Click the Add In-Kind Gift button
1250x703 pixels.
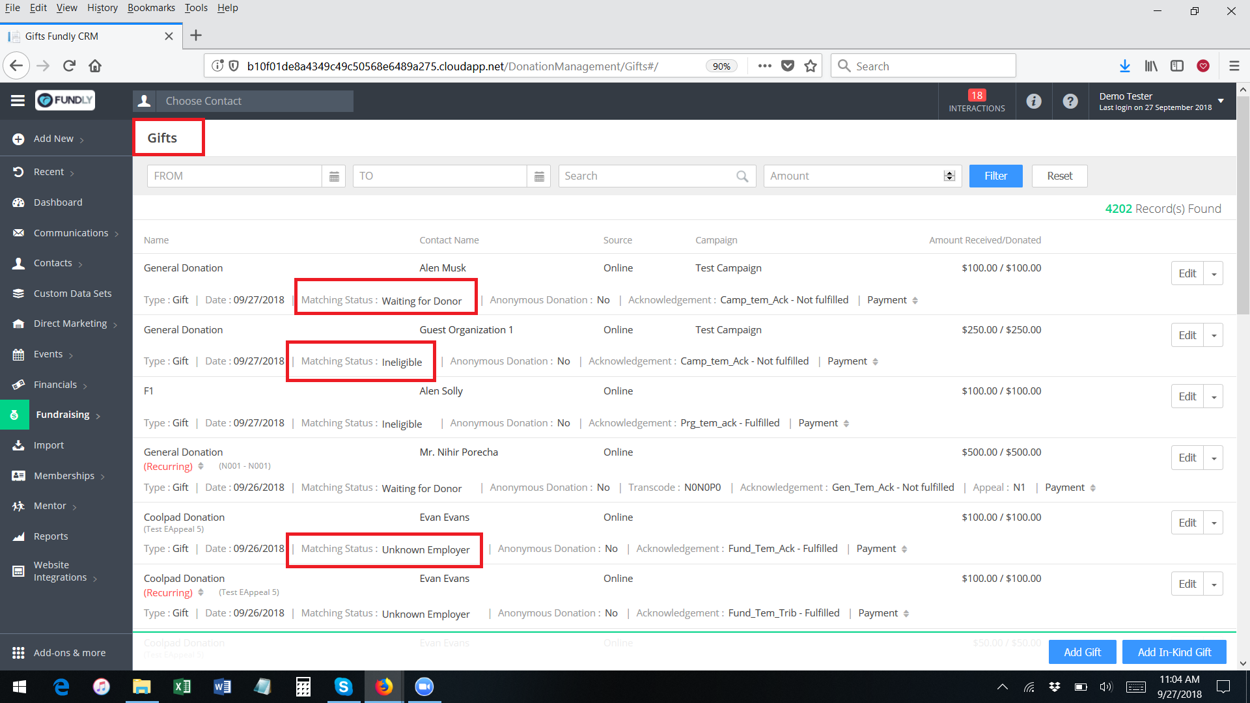coord(1174,652)
